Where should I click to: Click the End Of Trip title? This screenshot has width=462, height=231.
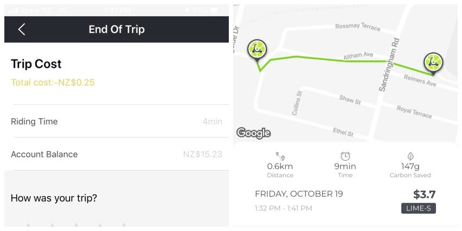116,29
